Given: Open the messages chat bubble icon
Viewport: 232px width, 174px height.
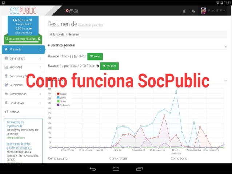Looking at the screenshot, I should 193,11.
